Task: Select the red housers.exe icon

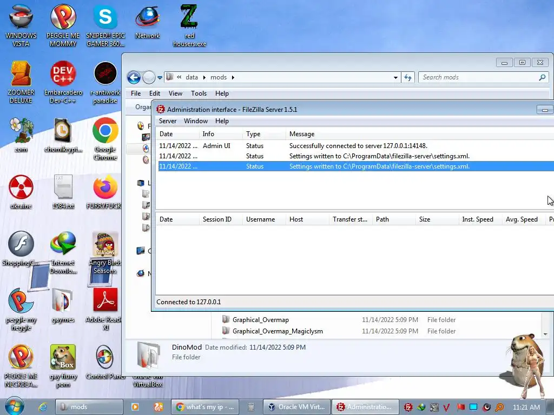Action: 189,25
